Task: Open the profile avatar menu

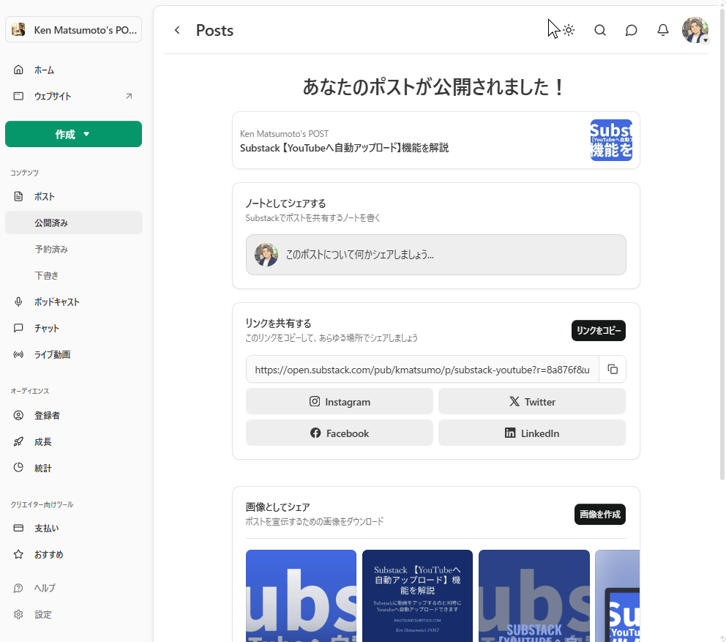Action: tap(695, 30)
